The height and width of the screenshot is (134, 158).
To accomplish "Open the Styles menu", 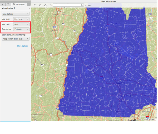I will 89,5.
